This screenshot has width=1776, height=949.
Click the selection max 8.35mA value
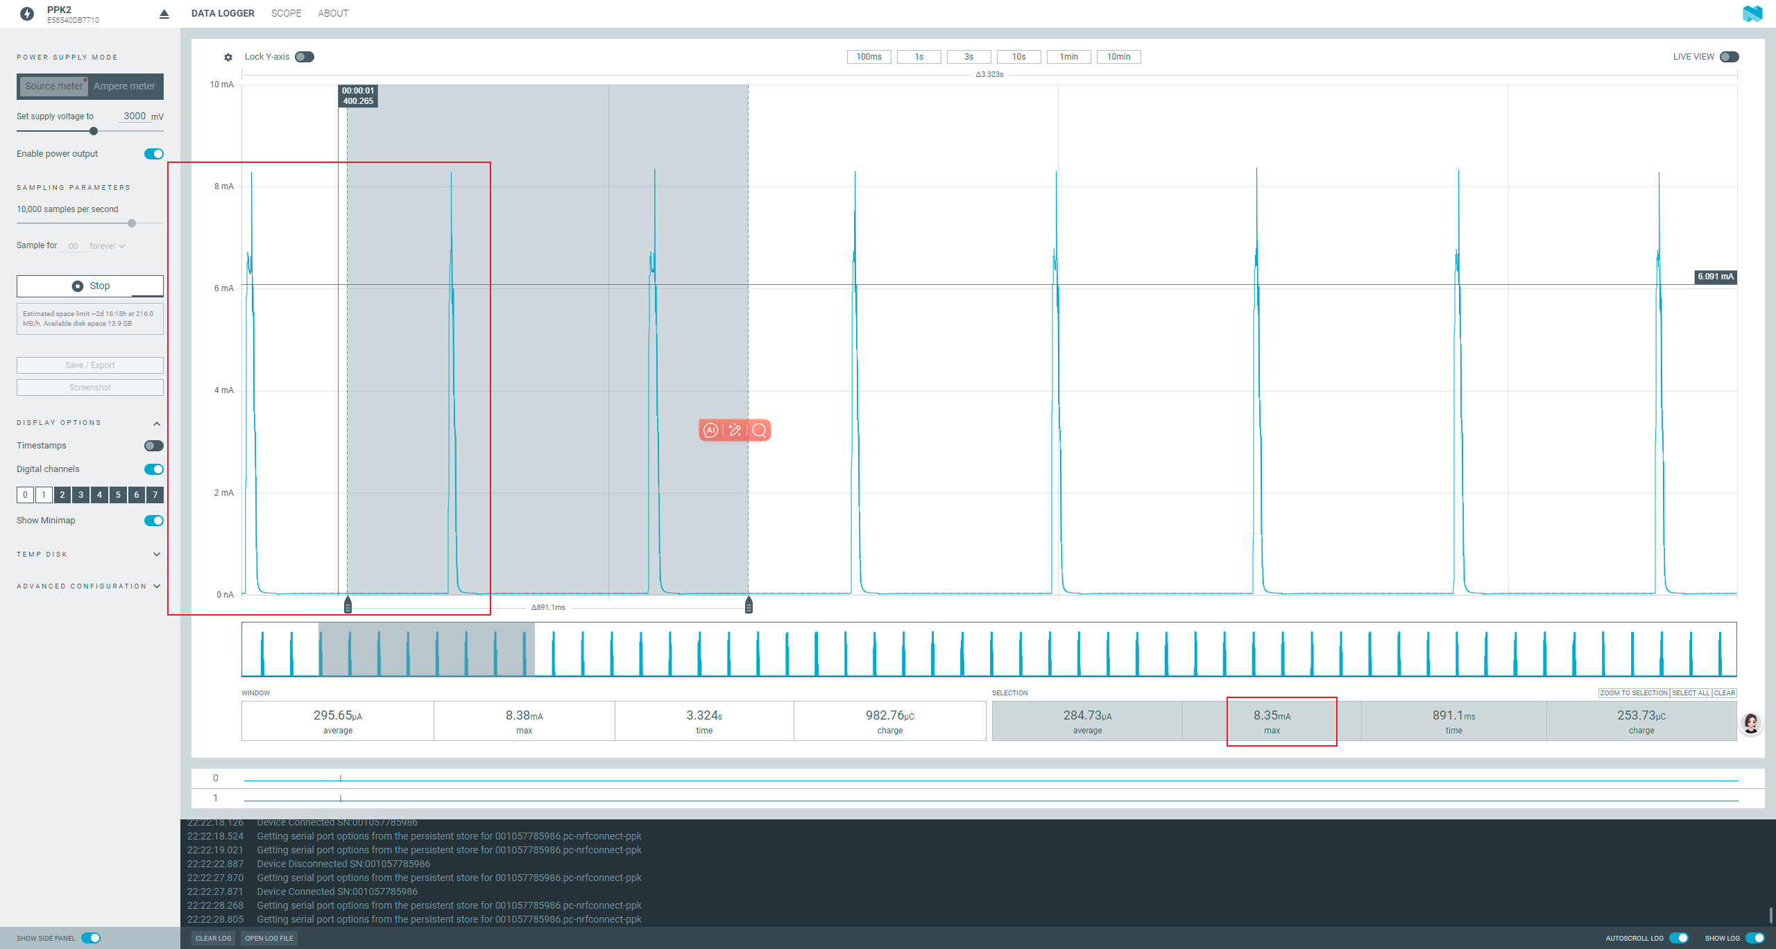1272,715
